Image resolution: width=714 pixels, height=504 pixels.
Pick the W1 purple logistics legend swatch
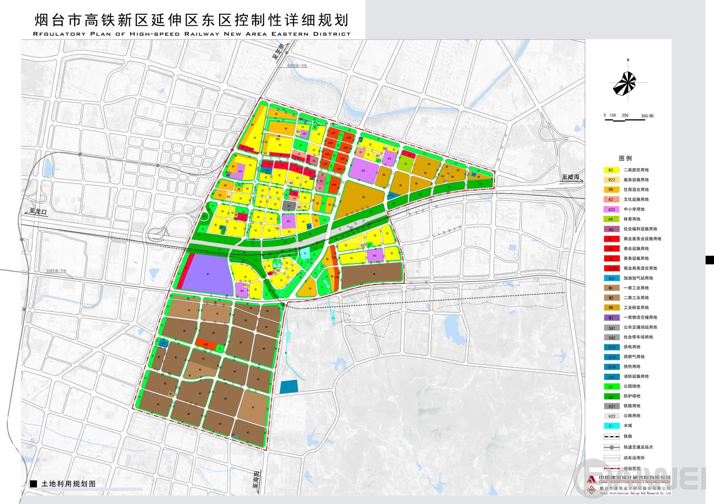point(611,318)
